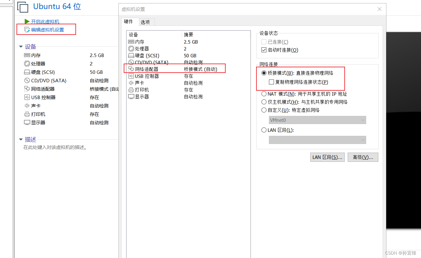This screenshot has height=258, width=421.
Task: Click sound card speaker icon in left panel
Action: [x=27, y=106]
